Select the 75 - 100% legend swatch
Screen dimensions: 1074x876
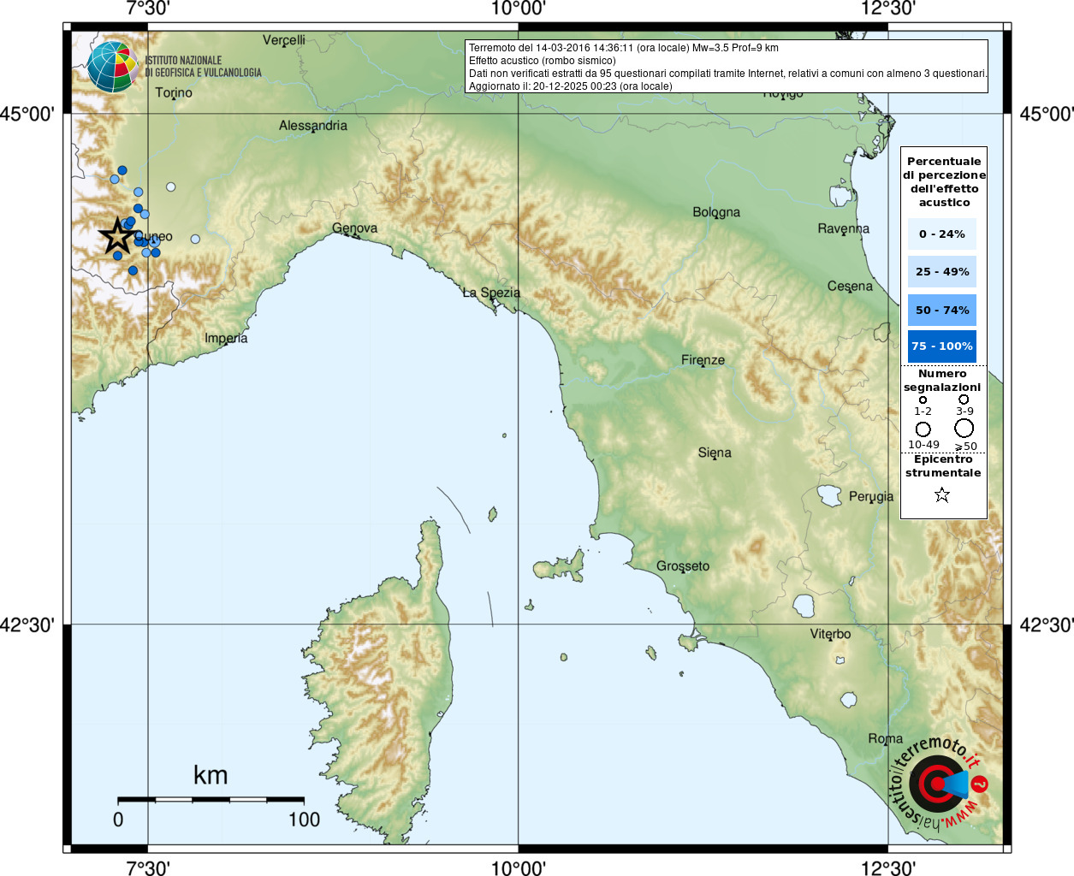coord(941,346)
